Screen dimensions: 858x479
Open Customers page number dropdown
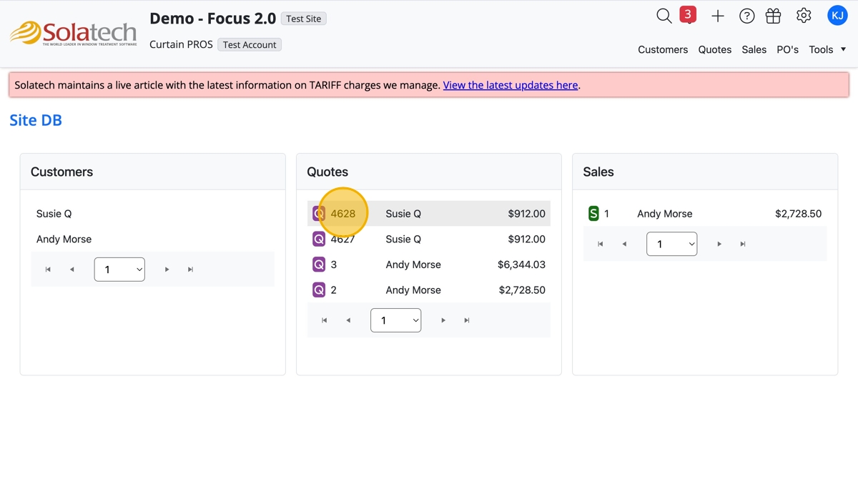coord(119,270)
